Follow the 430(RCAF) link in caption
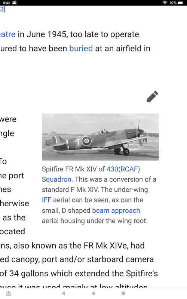 click(123, 169)
